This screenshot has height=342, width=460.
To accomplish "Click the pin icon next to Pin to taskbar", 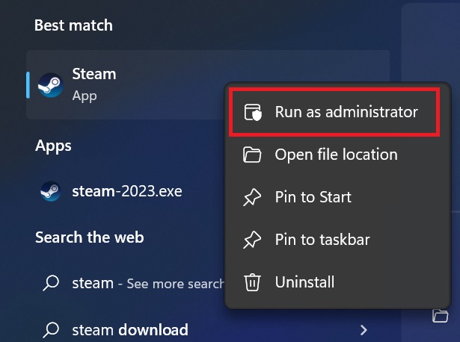I will tap(252, 240).
